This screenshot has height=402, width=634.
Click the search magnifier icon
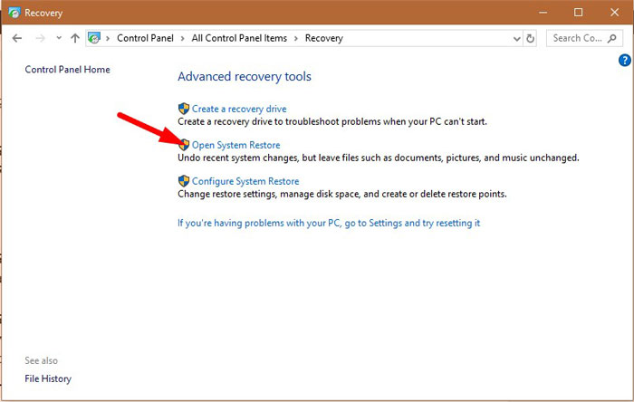[x=612, y=38]
